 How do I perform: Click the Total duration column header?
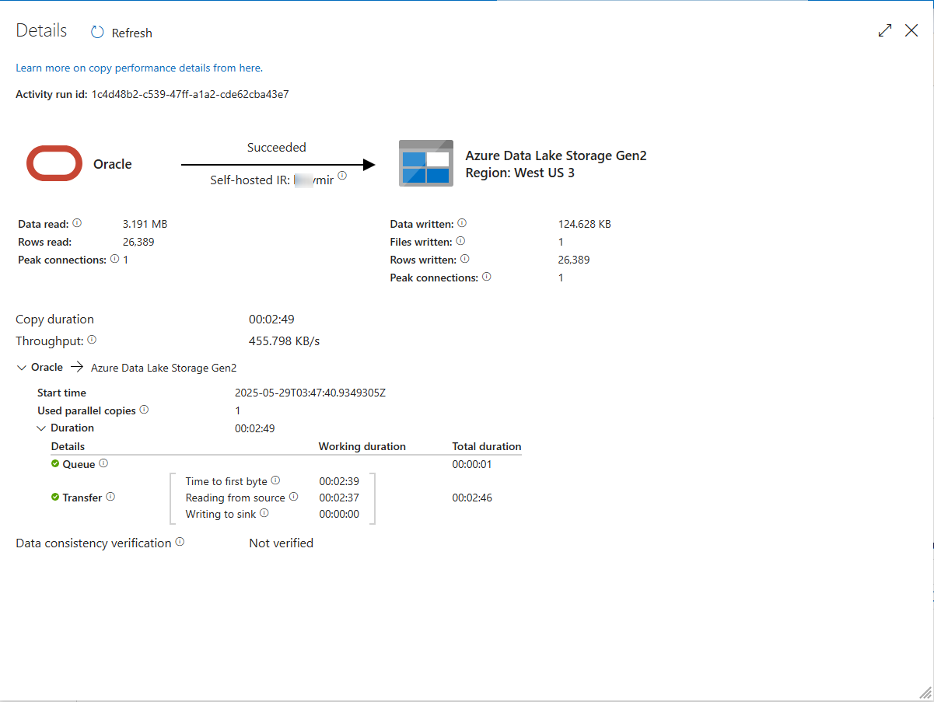[487, 447]
